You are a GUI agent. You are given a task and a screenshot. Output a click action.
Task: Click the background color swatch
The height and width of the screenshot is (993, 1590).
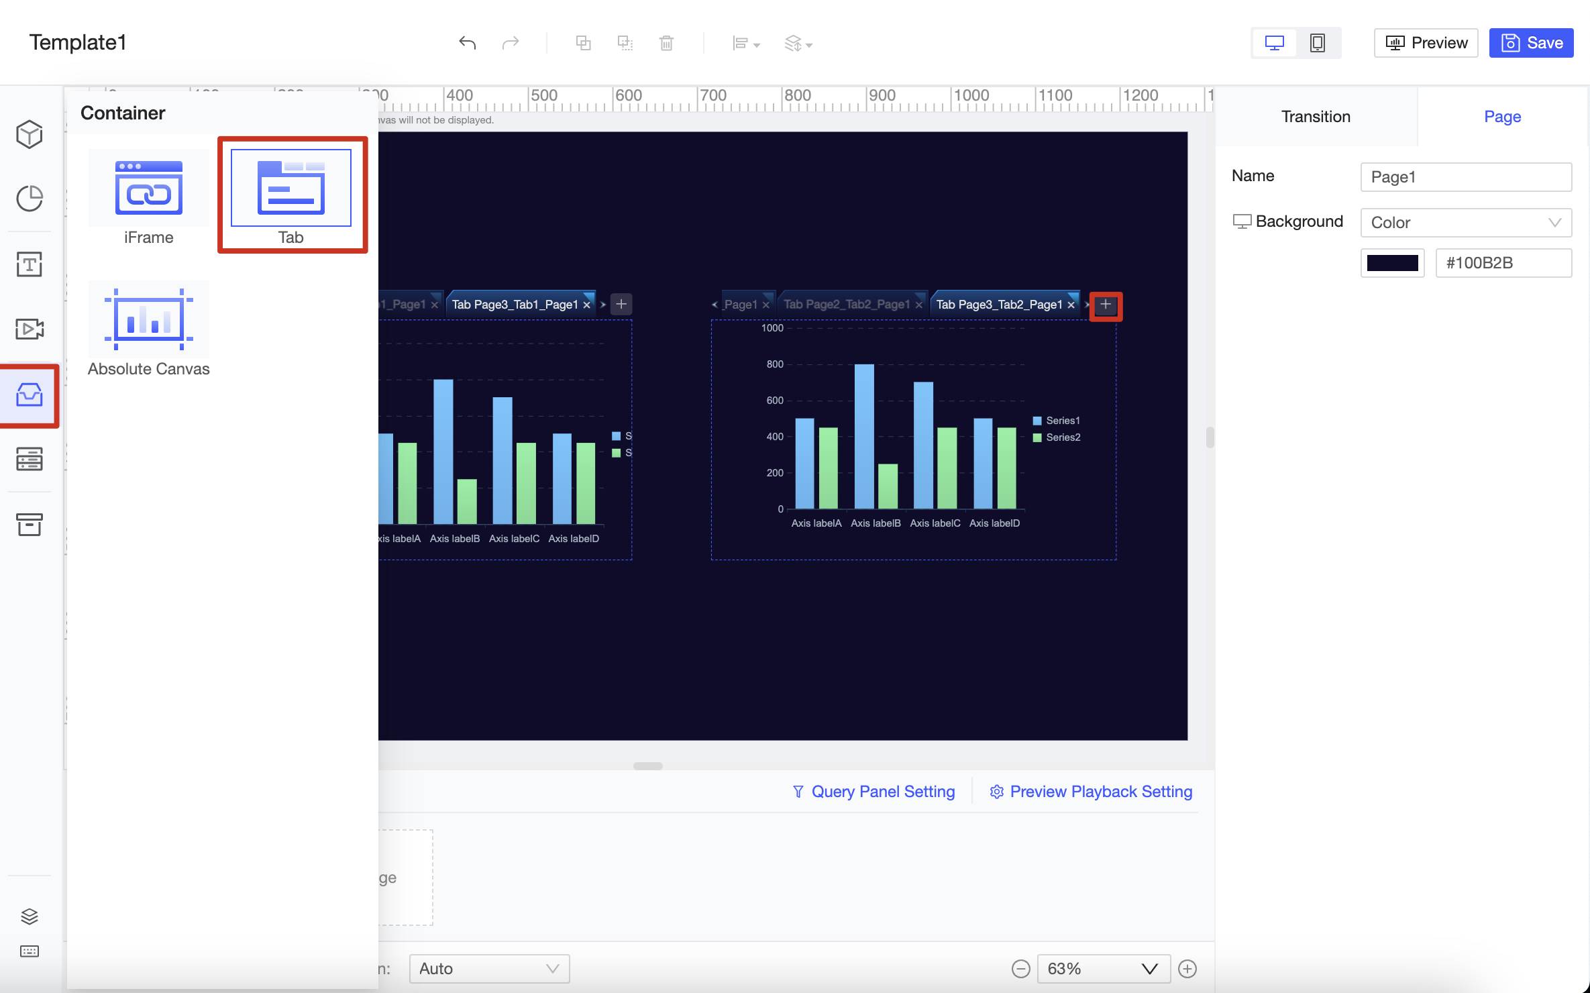point(1392,262)
